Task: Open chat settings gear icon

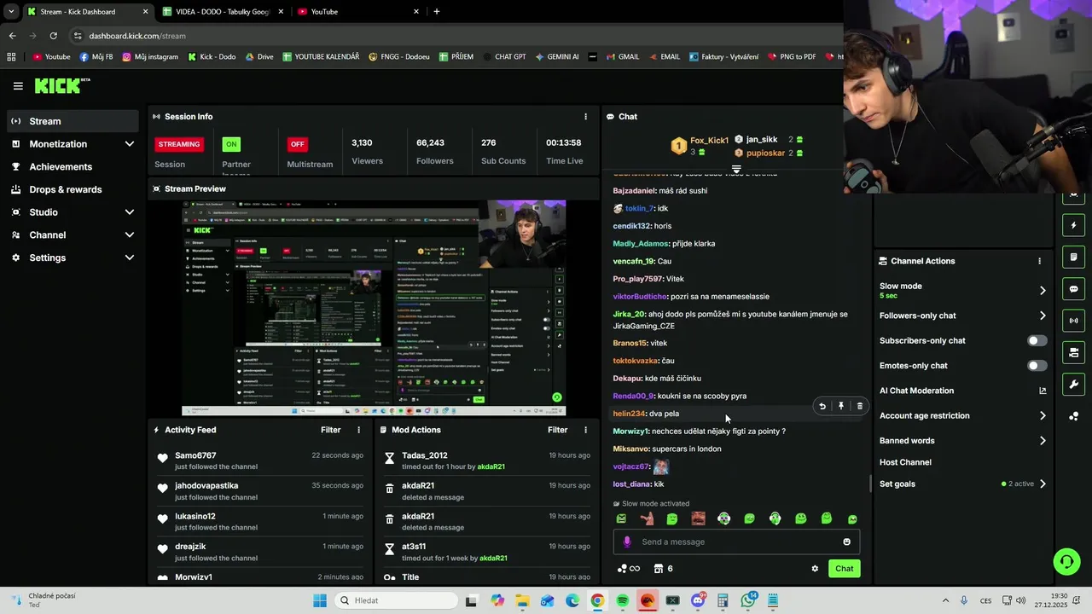Action: [x=815, y=569]
